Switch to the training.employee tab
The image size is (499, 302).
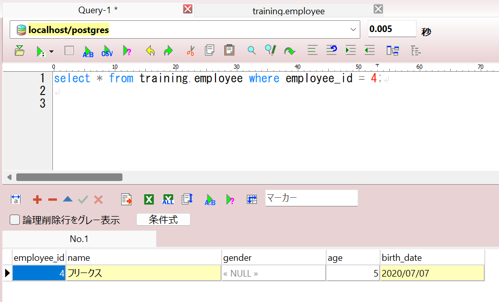click(288, 11)
